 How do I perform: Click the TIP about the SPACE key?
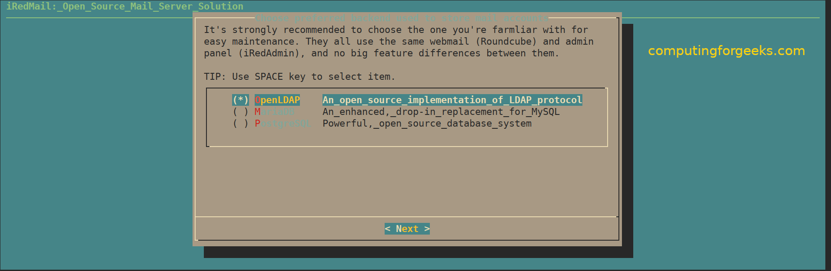tap(299, 77)
